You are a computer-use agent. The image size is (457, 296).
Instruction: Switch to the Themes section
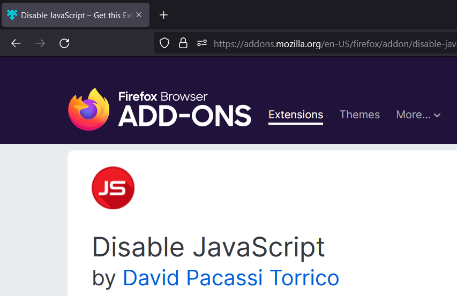359,115
